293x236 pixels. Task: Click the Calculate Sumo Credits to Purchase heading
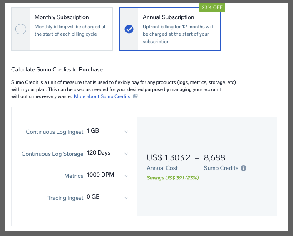(x=57, y=69)
